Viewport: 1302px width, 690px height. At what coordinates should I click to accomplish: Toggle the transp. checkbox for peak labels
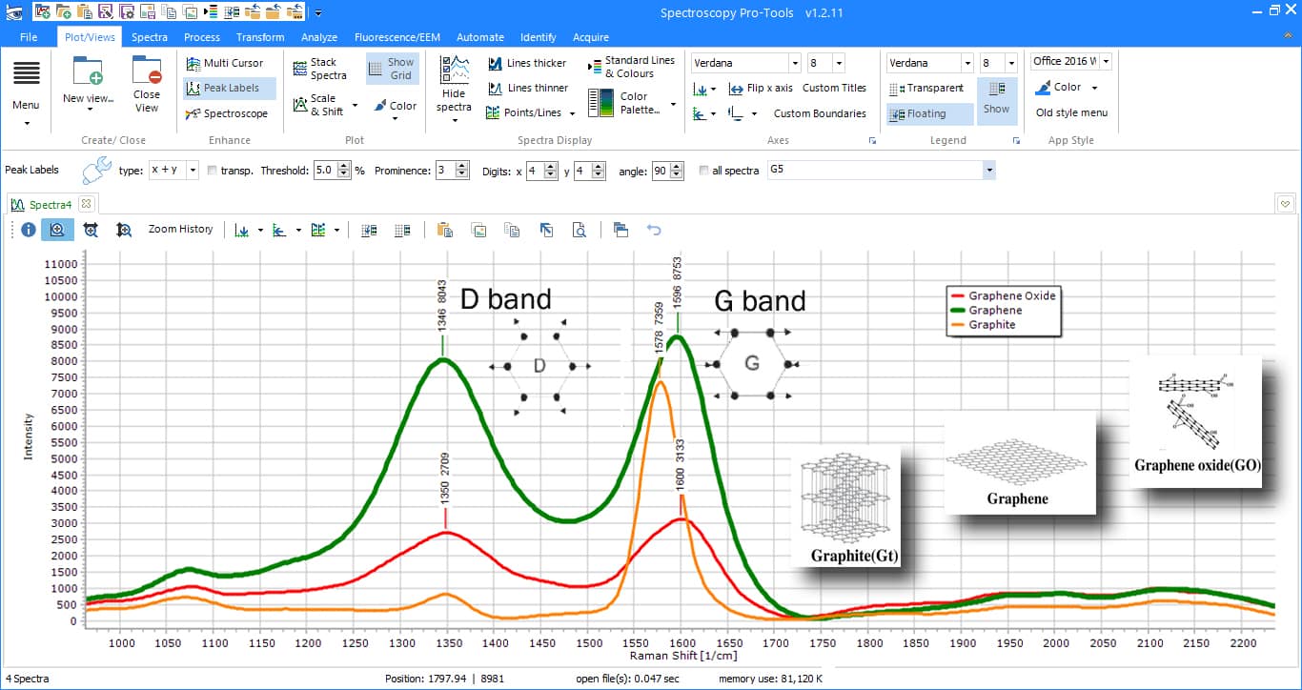click(x=213, y=170)
